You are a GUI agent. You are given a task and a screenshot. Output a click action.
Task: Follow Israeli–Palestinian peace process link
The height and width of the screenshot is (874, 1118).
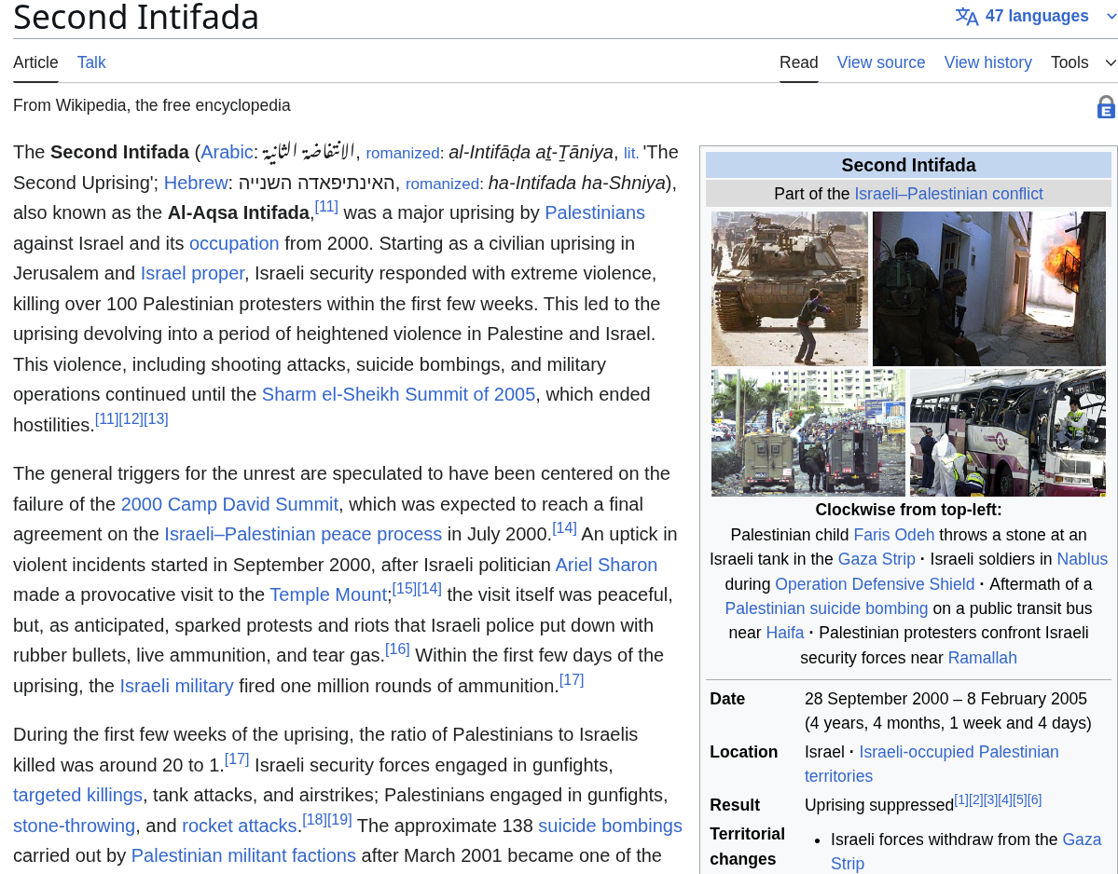pyautogui.click(x=303, y=534)
